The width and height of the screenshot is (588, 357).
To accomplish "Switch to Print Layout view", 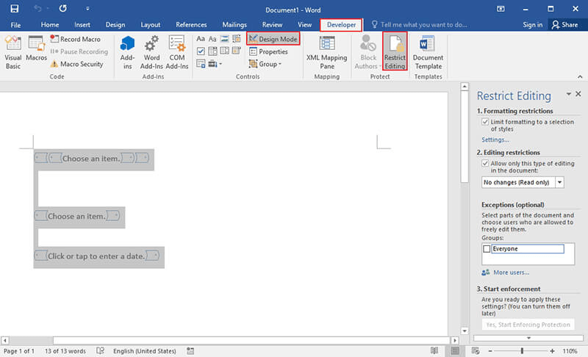I will click(x=455, y=351).
